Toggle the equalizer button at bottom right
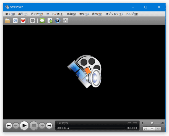169x136 pixels. [x=158, y=129]
